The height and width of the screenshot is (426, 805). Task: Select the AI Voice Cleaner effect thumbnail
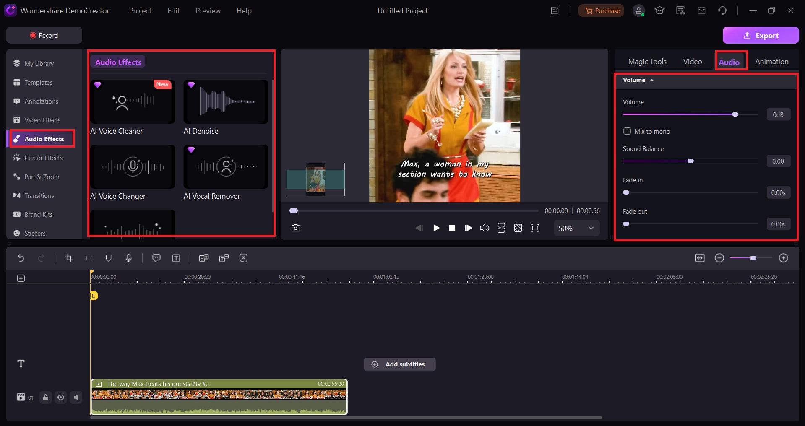[133, 101]
